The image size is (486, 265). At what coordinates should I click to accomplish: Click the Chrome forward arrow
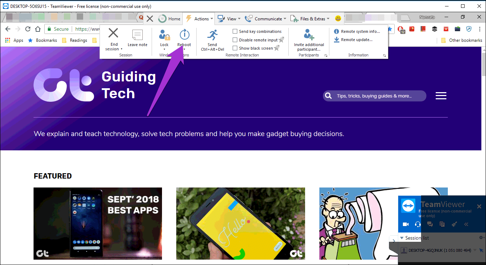click(x=18, y=29)
